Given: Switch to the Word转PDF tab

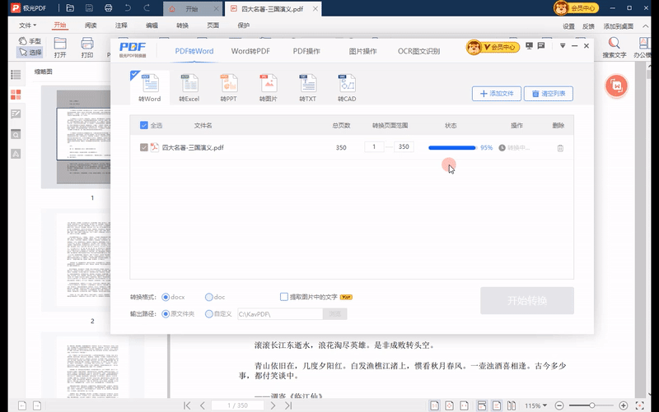Looking at the screenshot, I should coord(250,51).
